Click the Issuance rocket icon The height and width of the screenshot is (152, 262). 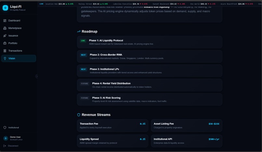click(x=5, y=35)
